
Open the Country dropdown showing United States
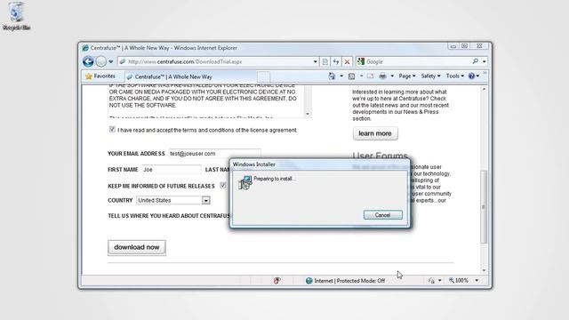click(x=173, y=200)
